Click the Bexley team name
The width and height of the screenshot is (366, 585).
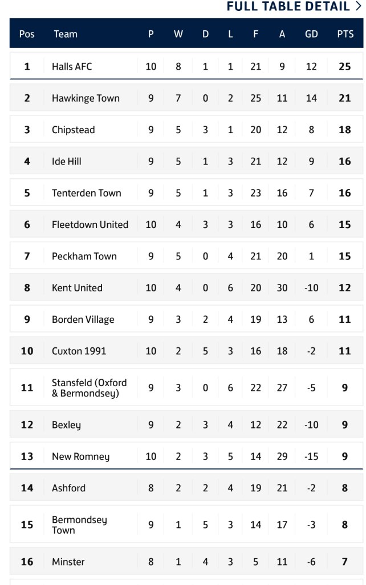(x=66, y=424)
